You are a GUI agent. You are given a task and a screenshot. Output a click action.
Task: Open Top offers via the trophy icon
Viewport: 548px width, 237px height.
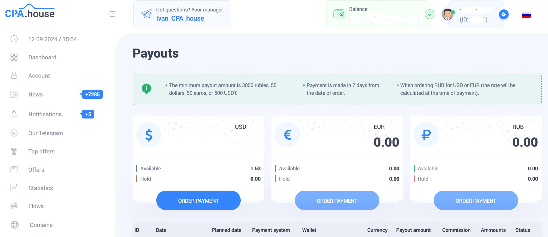pos(14,151)
